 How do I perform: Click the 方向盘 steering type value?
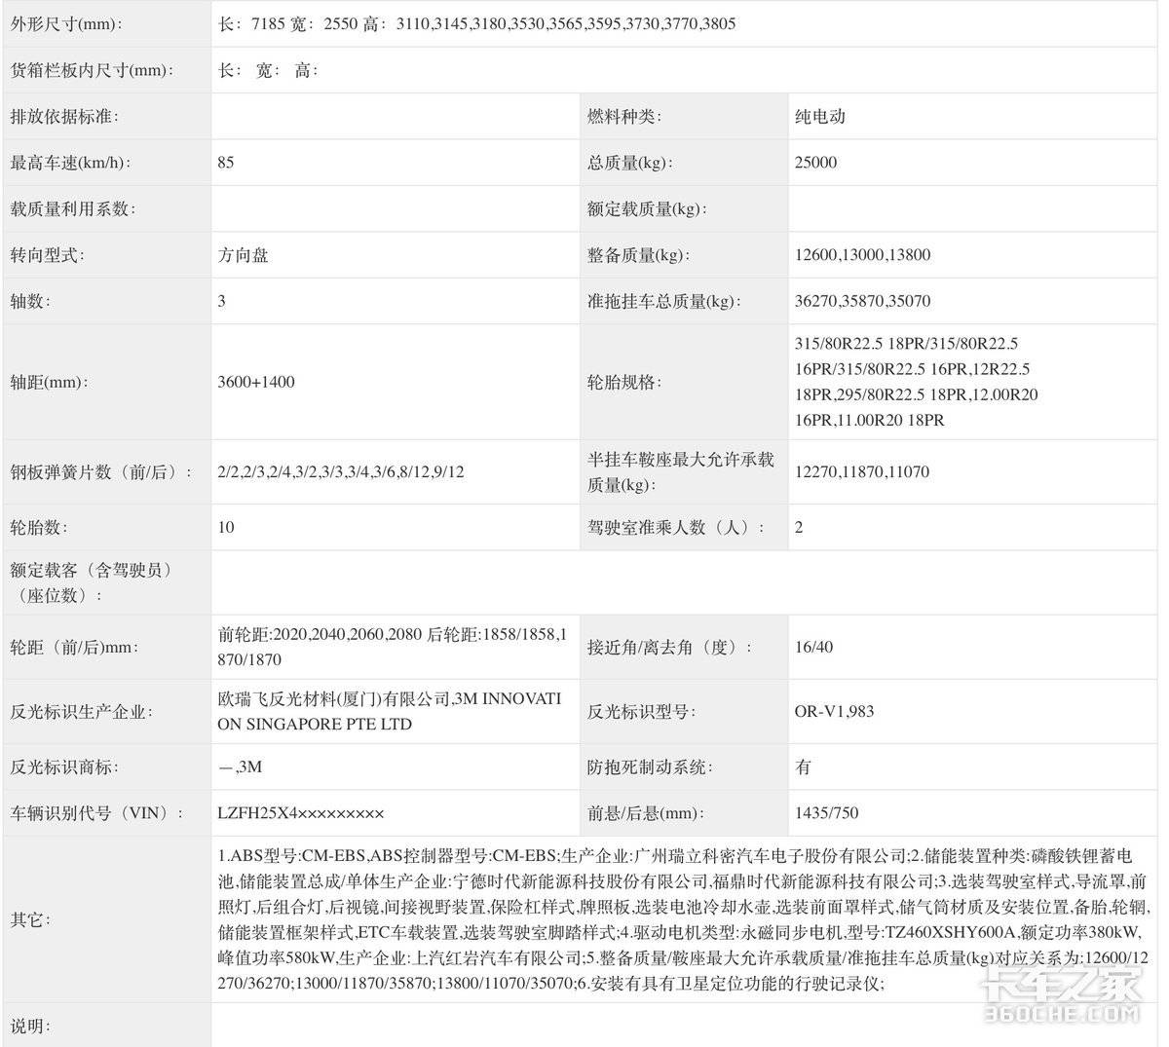tap(243, 255)
